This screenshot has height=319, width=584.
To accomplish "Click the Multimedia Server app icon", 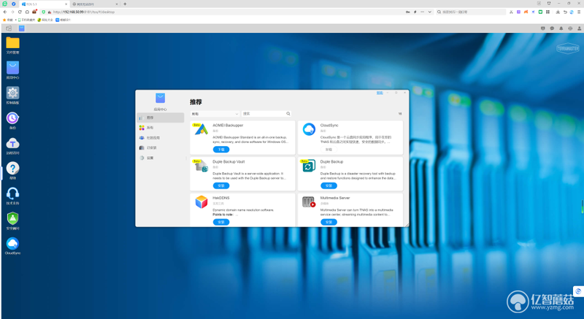I will 309,201.
